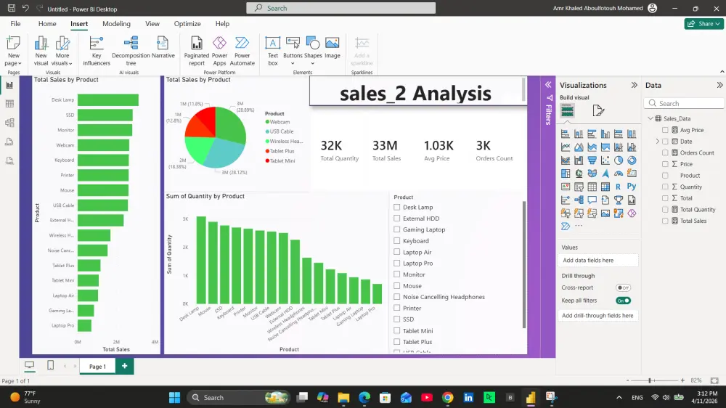Image resolution: width=726 pixels, height=408 pixels.
Task: Check the Desk Lamp slicer box
Action: click(x=397, y=207)
